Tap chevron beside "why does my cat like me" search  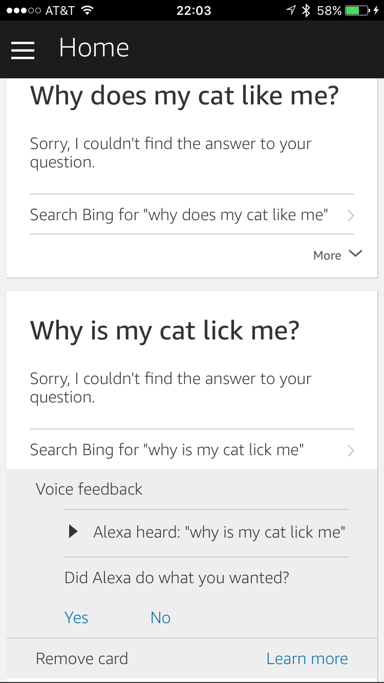click(x=351, y=216)
